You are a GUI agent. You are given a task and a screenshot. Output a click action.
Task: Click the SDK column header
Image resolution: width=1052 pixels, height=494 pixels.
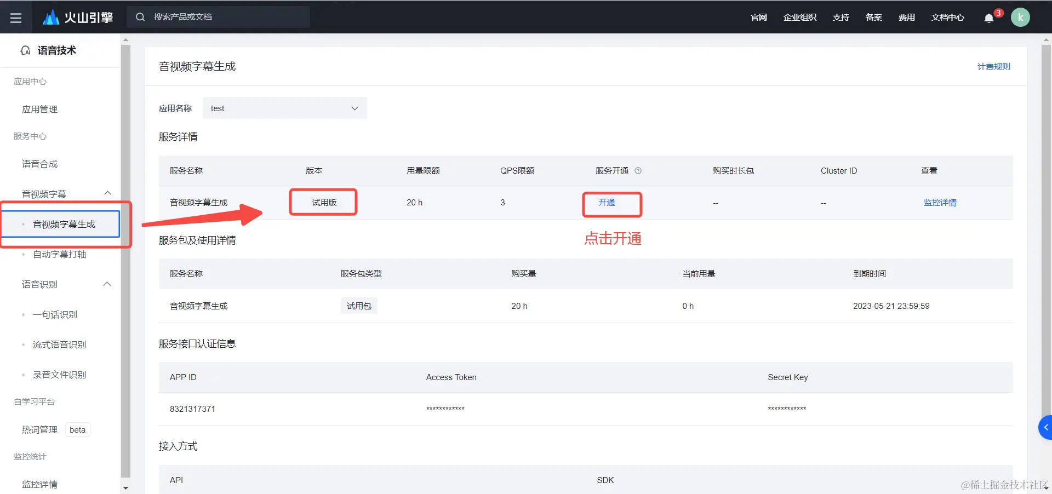605,480
